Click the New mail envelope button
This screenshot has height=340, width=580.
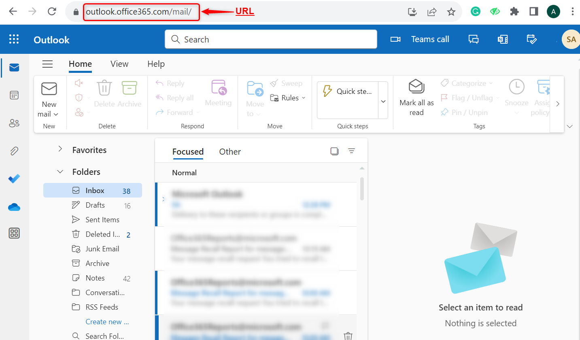[49, 89]
